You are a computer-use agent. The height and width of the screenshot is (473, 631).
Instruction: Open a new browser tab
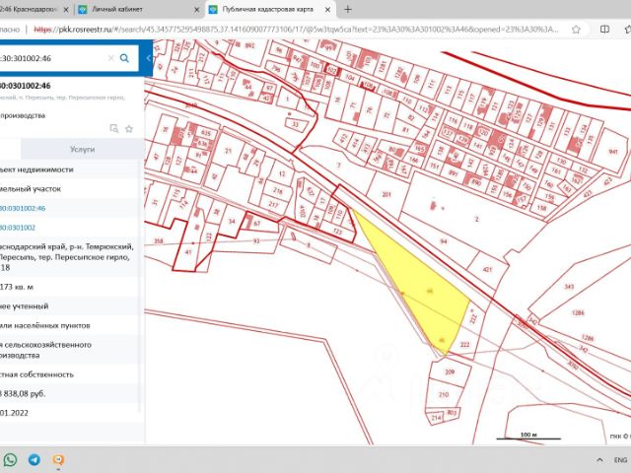pos(347,8)
